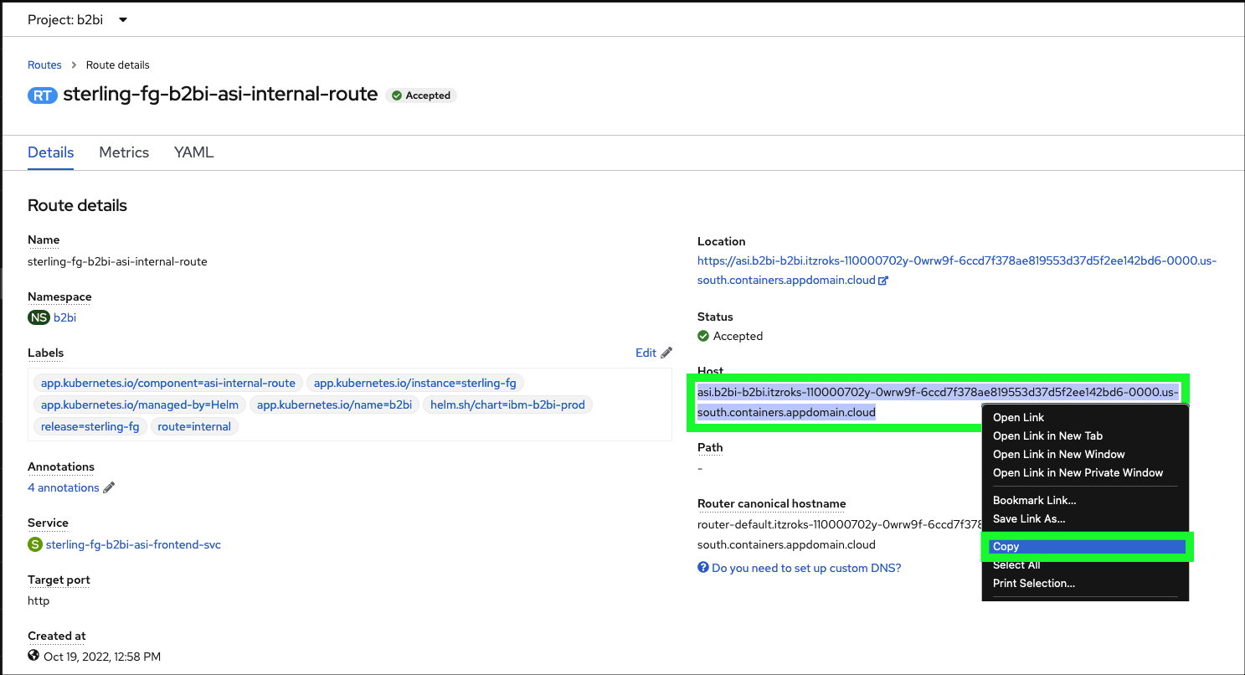Click the pencil icon beside 4 annotations
Screen dimensions: 1245x675
109,487
